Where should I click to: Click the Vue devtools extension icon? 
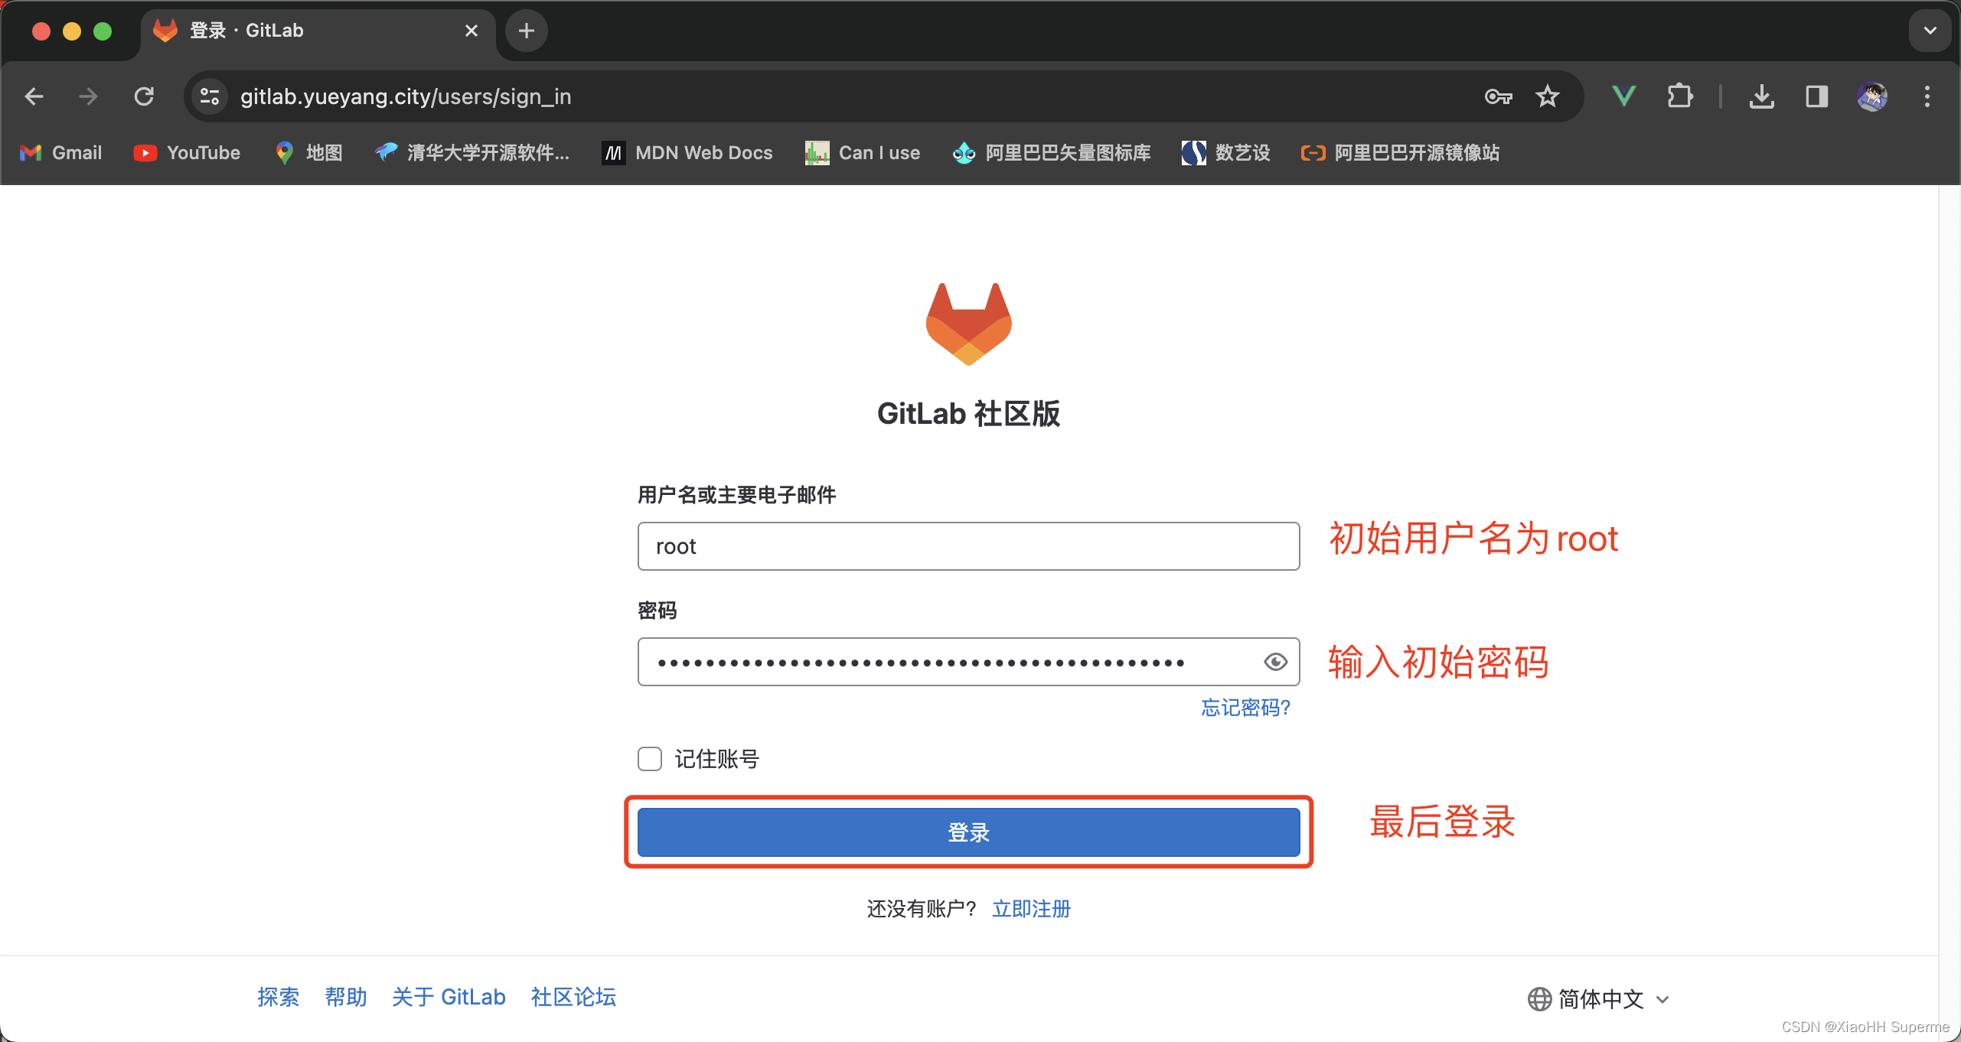[1623, 96]
